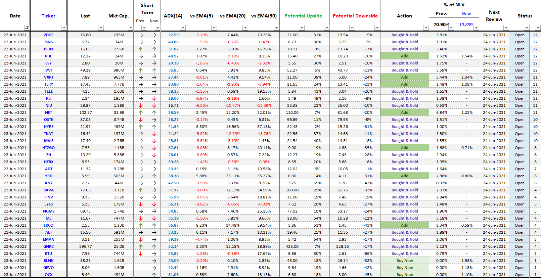Select LKCO row's green up arrow under Now
Viewport: 541px width, 278px height.
[x=154, y=225]
